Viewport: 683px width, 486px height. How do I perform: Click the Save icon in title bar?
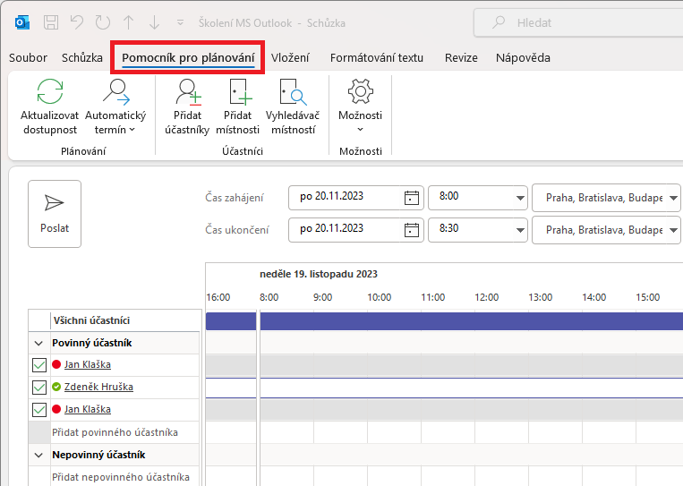tap(51, 22)
